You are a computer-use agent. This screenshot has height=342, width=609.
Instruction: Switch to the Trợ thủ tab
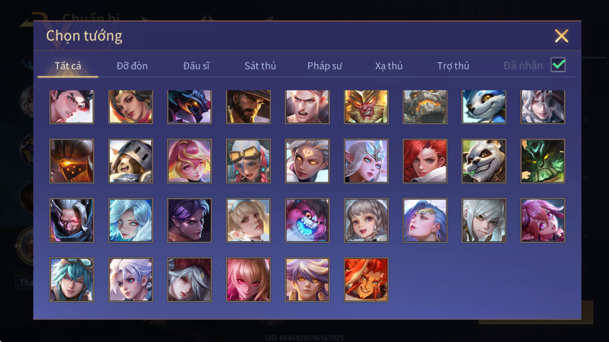coord(453,66)
